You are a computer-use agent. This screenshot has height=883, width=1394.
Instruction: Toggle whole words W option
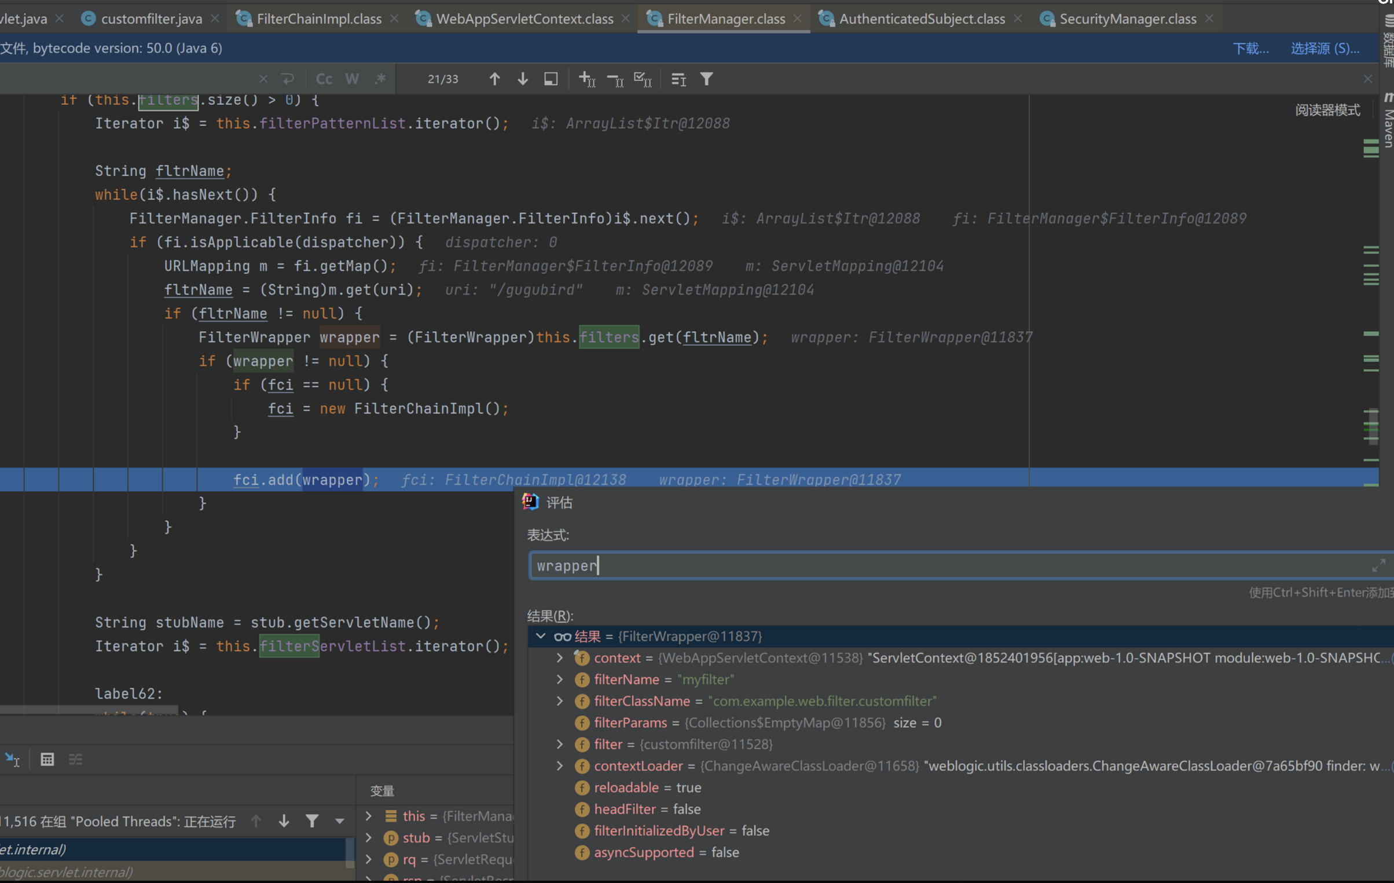tap(352, 79)
